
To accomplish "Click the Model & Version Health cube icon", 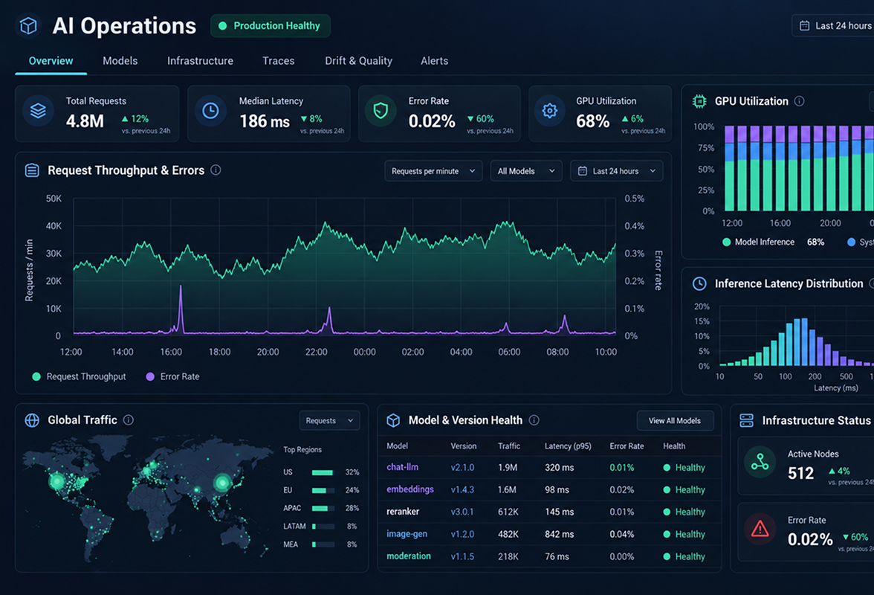I will tap(393, 420).
